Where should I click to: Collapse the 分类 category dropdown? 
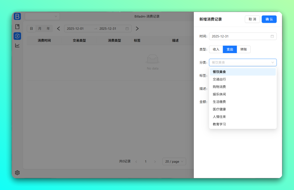[272, 63]
